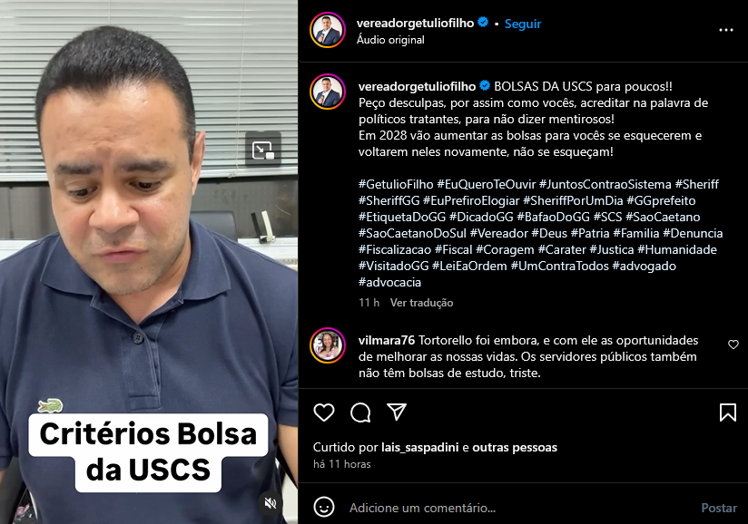Open picture-in-picture video overlay icon
Screen dimensions: 748x524
[263, 150]
